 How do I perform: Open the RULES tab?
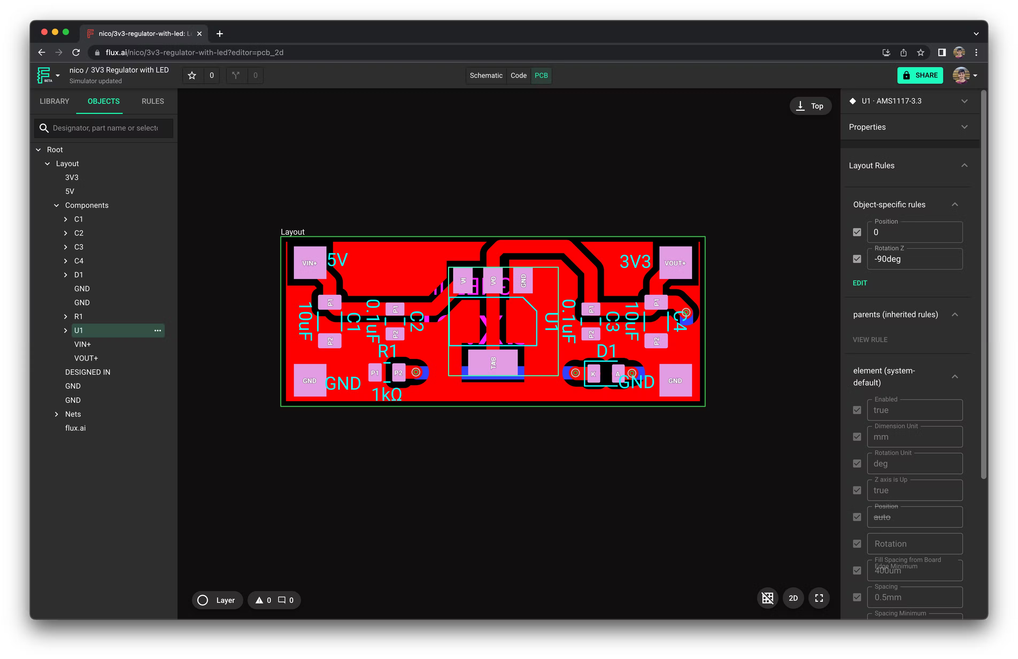[152, 101]
